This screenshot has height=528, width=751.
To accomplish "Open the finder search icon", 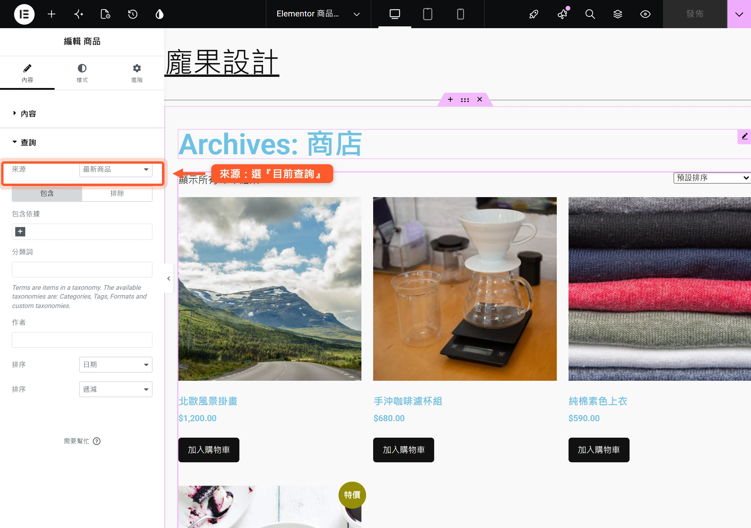I will click(590, 14).
